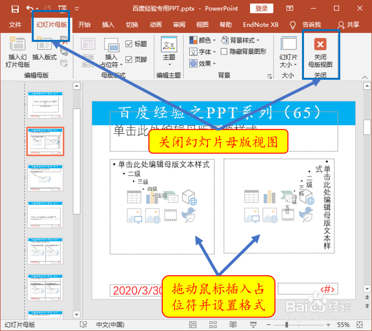Open the 字体 fonts dropdown
This screenshot has width=372, height=331.
tap(203, 52)
